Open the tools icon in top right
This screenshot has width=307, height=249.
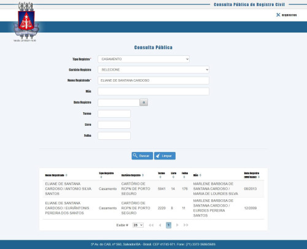[x=278, y=15]
